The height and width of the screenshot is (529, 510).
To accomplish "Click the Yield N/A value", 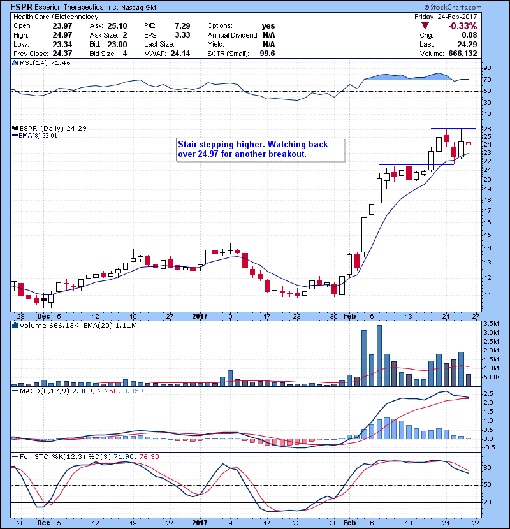I will [x=269, y=44].
